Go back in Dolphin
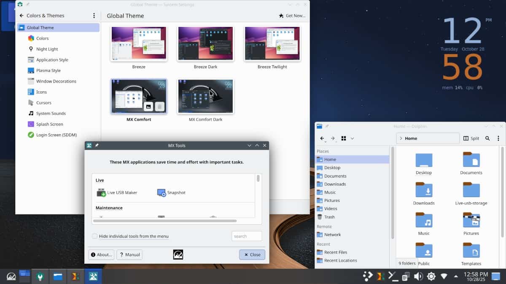The height and width of the screenshot is (284, 506). [322, 138]
